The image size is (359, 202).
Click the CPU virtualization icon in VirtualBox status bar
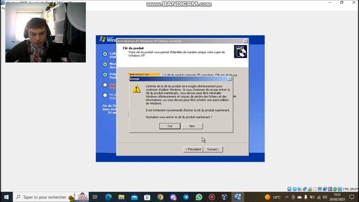click(x=330, y=189)
